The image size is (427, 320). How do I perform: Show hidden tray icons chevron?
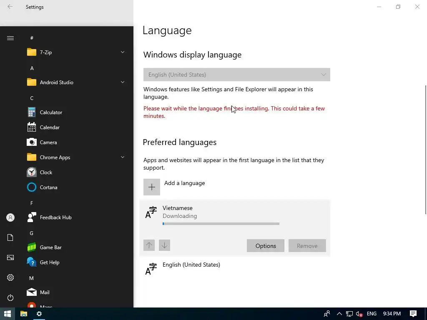pyautogui.click(x=339, y=314)
